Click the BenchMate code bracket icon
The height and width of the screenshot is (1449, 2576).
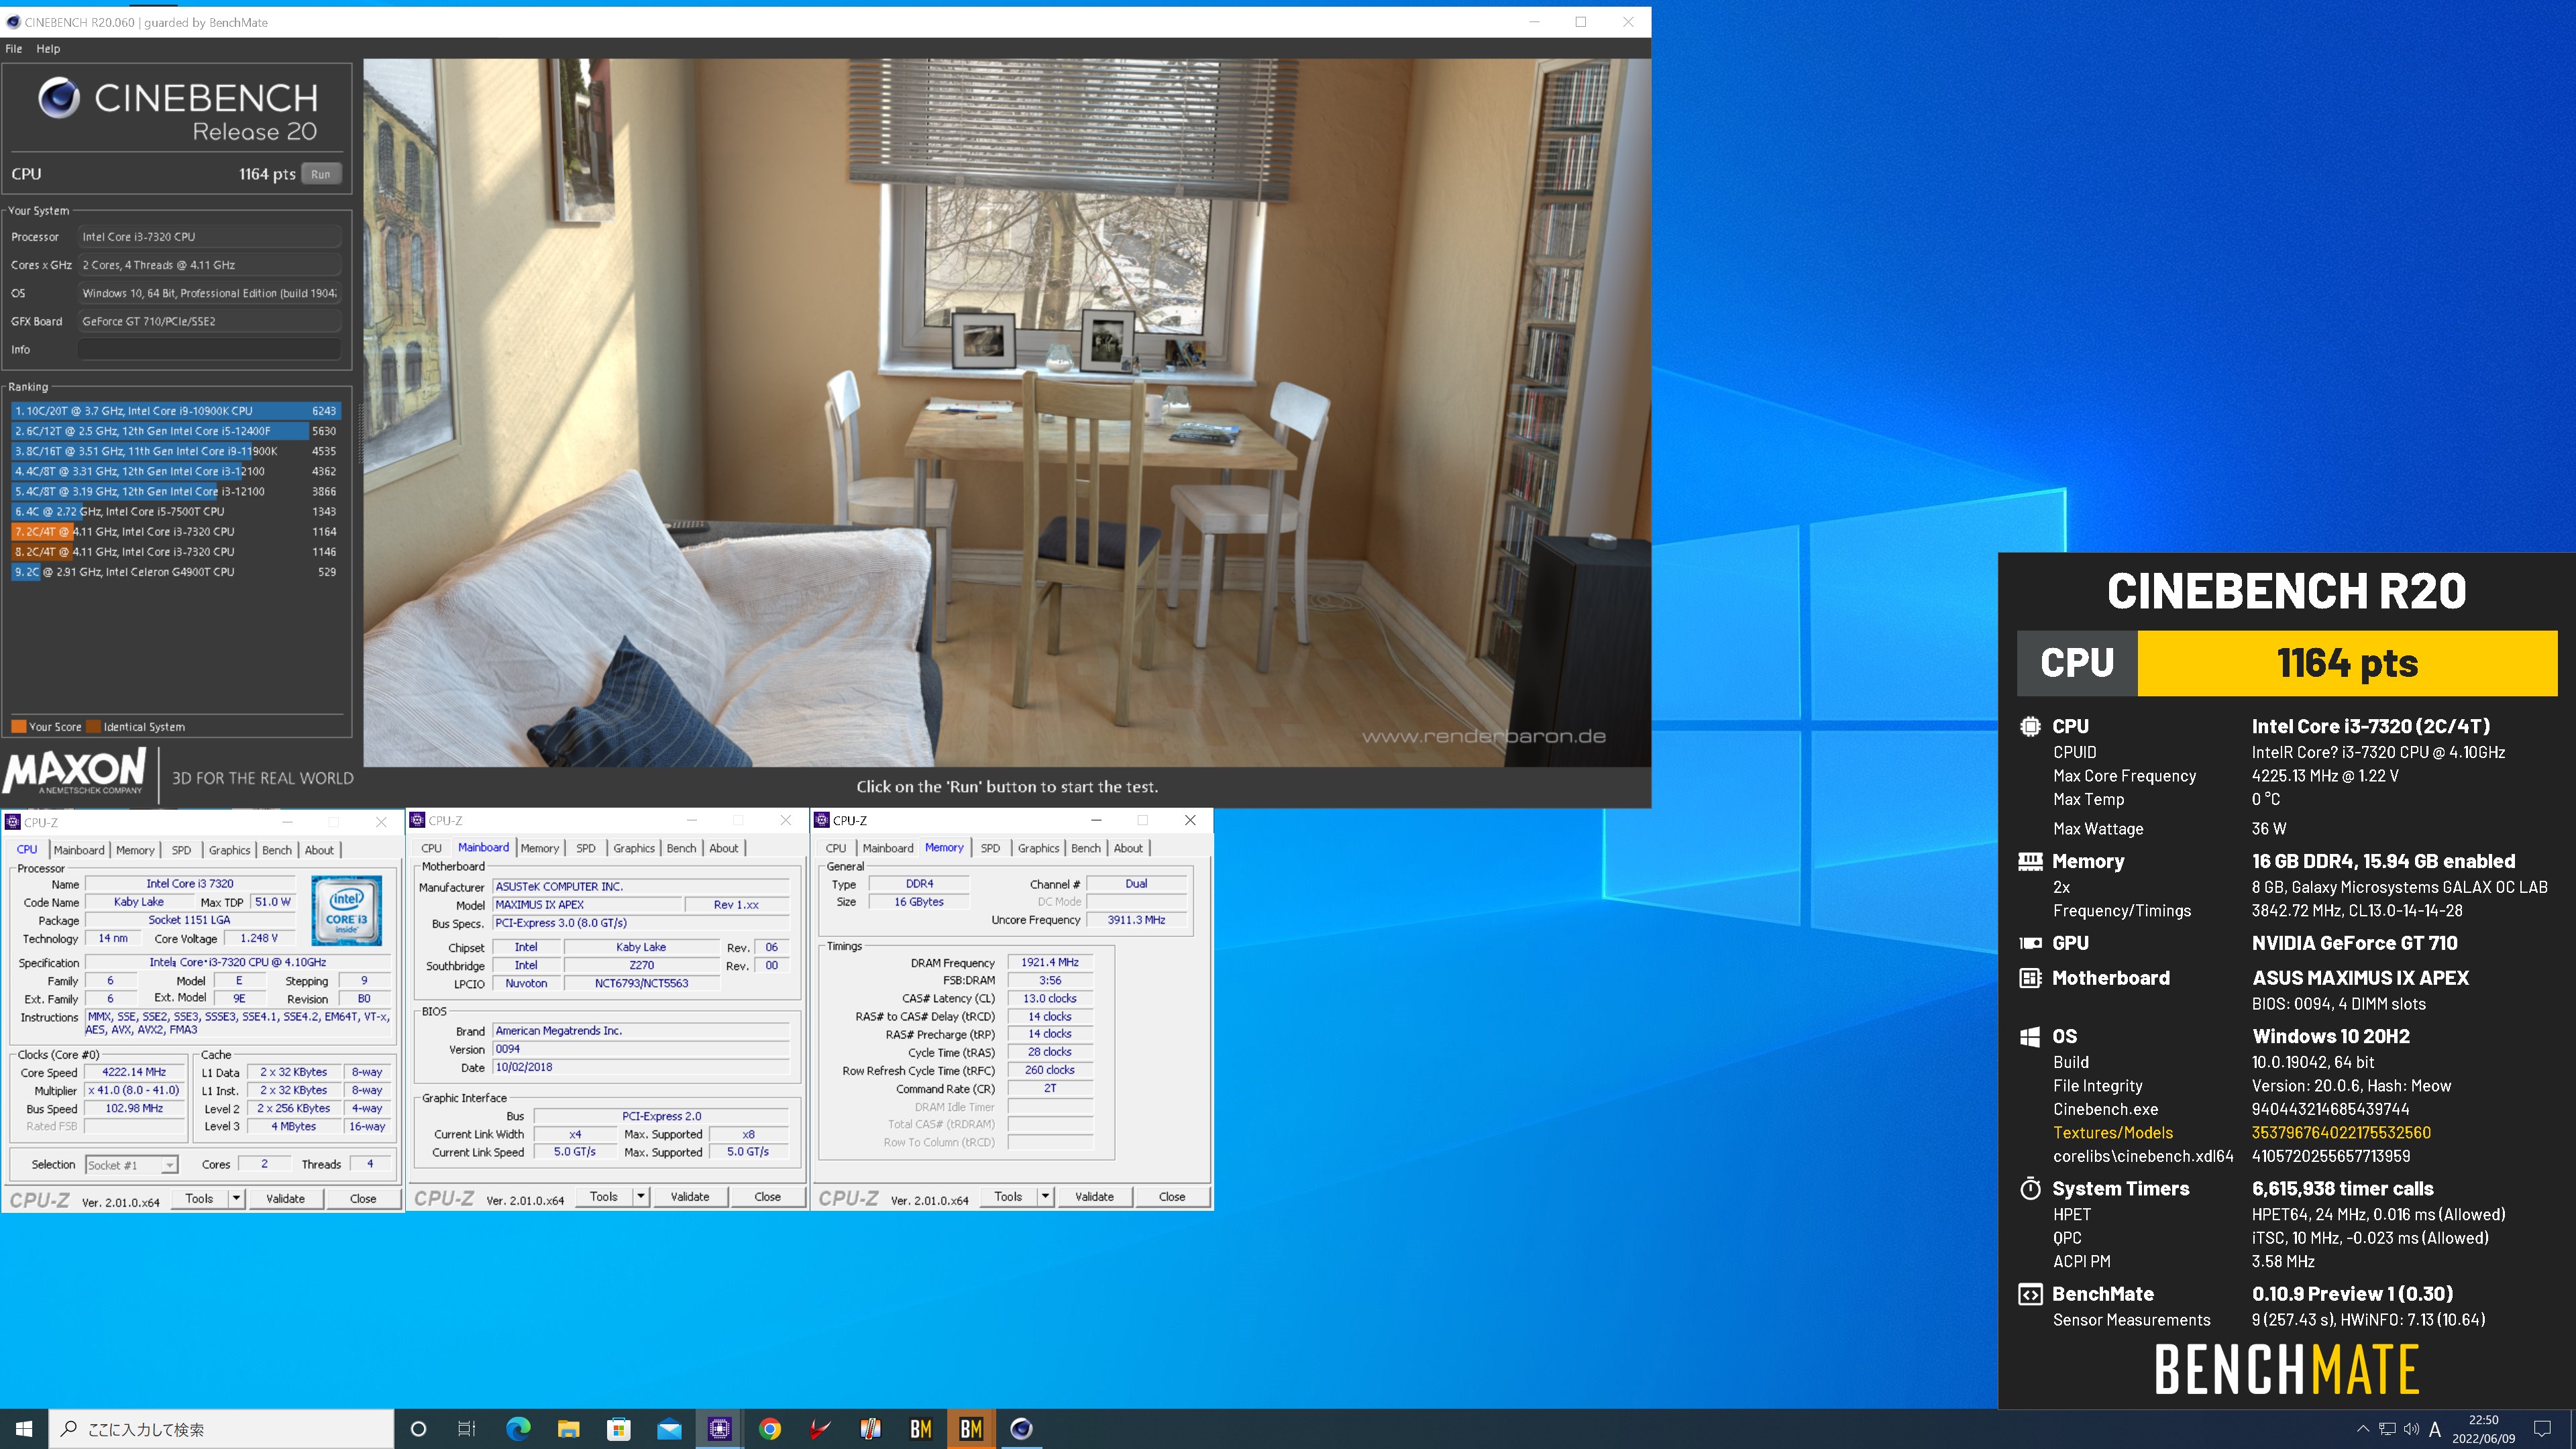click(2030, 1295)
